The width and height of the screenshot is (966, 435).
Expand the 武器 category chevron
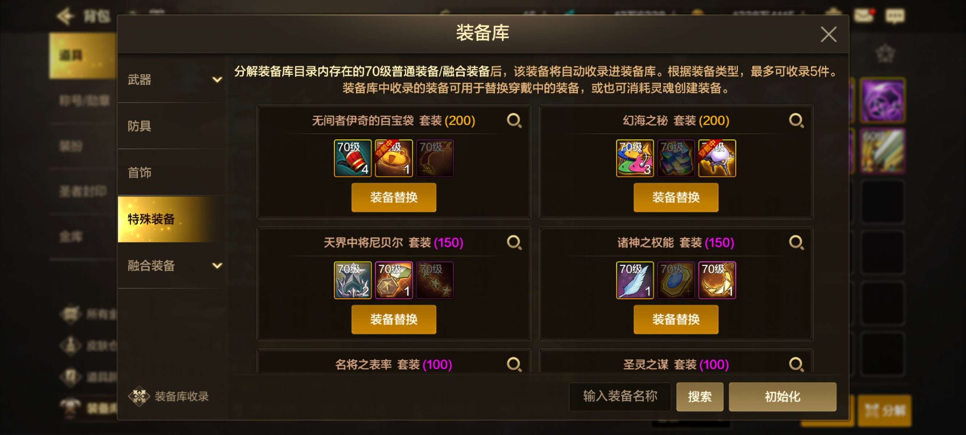(217, 79)
